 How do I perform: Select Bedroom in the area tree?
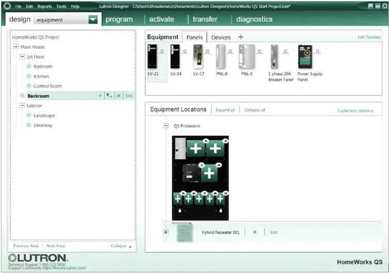tap(43, 66)
